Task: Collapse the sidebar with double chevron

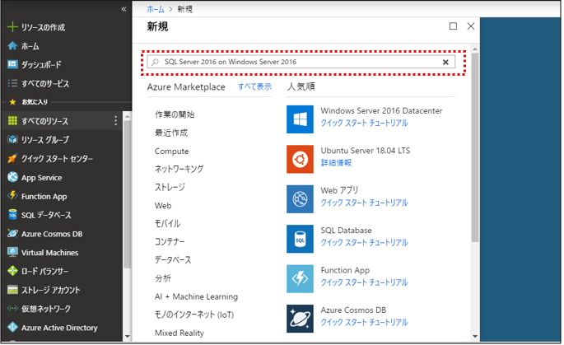Action: tap(124, 9)
